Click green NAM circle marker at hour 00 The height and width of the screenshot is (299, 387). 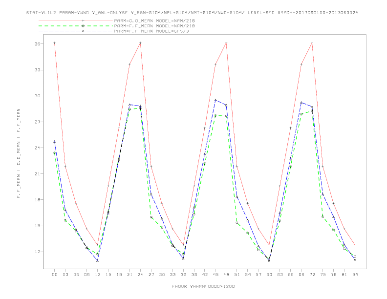click(55, 153)
